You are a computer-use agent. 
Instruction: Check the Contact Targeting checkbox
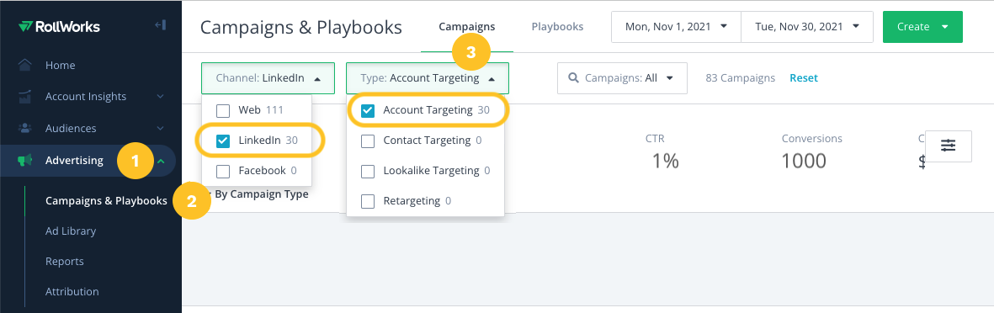click(368, 141)
